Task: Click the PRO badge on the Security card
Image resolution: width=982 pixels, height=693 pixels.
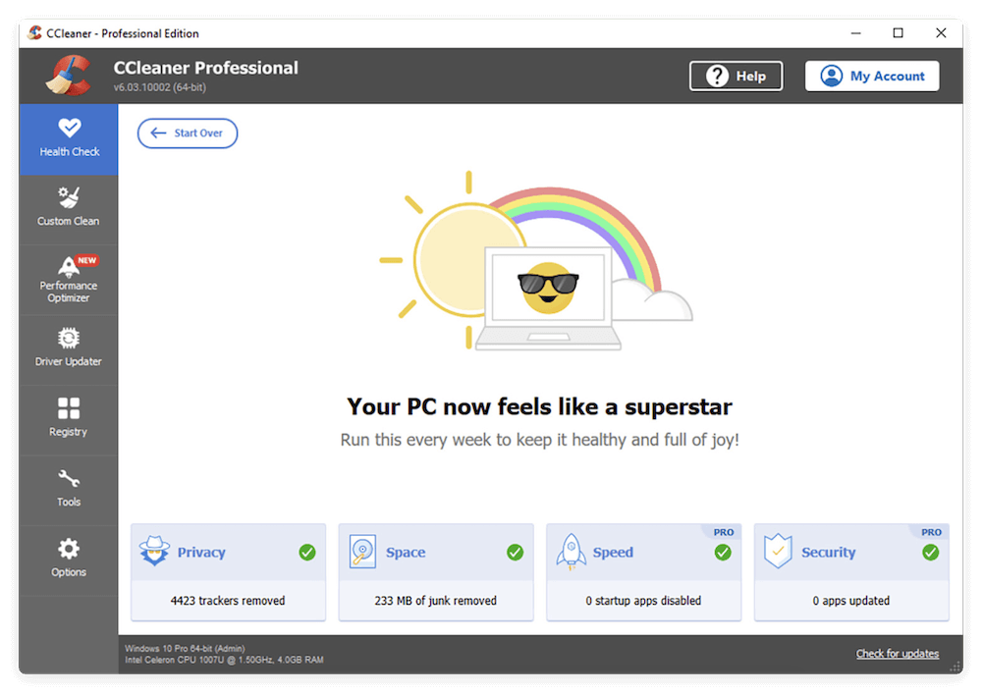Action: pos(931,532)
